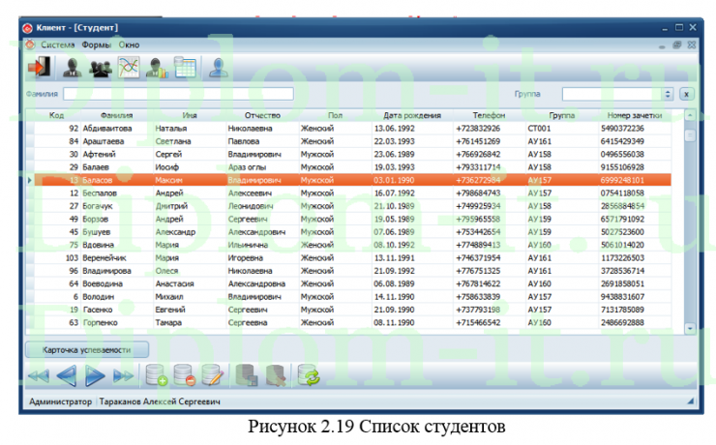Screen dimensions: 716x445
Task: Open the single user silhouette icon
Action: [x=72, y=68]
